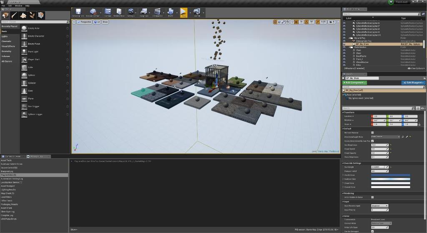Open the Window menu
This screenshot has height=233, width=427.
[x=18, y=6]
